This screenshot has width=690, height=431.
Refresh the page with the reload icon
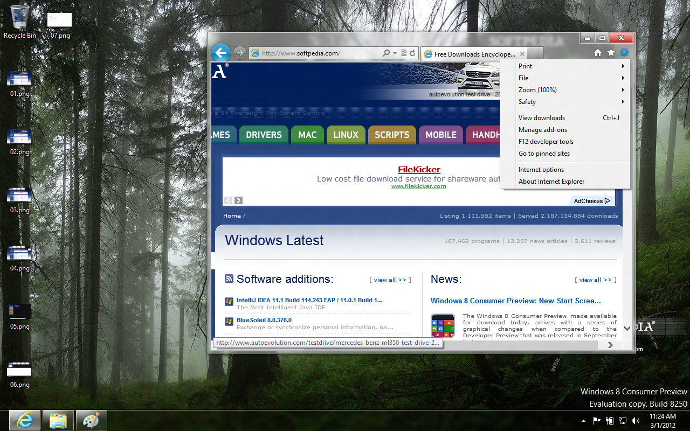click(412, 53)
